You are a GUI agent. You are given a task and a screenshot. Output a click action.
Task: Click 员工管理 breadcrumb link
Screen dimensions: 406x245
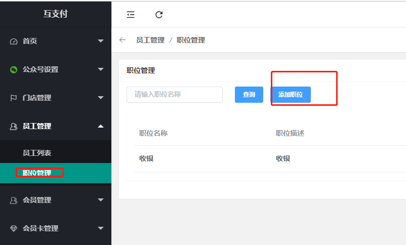(150, 40)
